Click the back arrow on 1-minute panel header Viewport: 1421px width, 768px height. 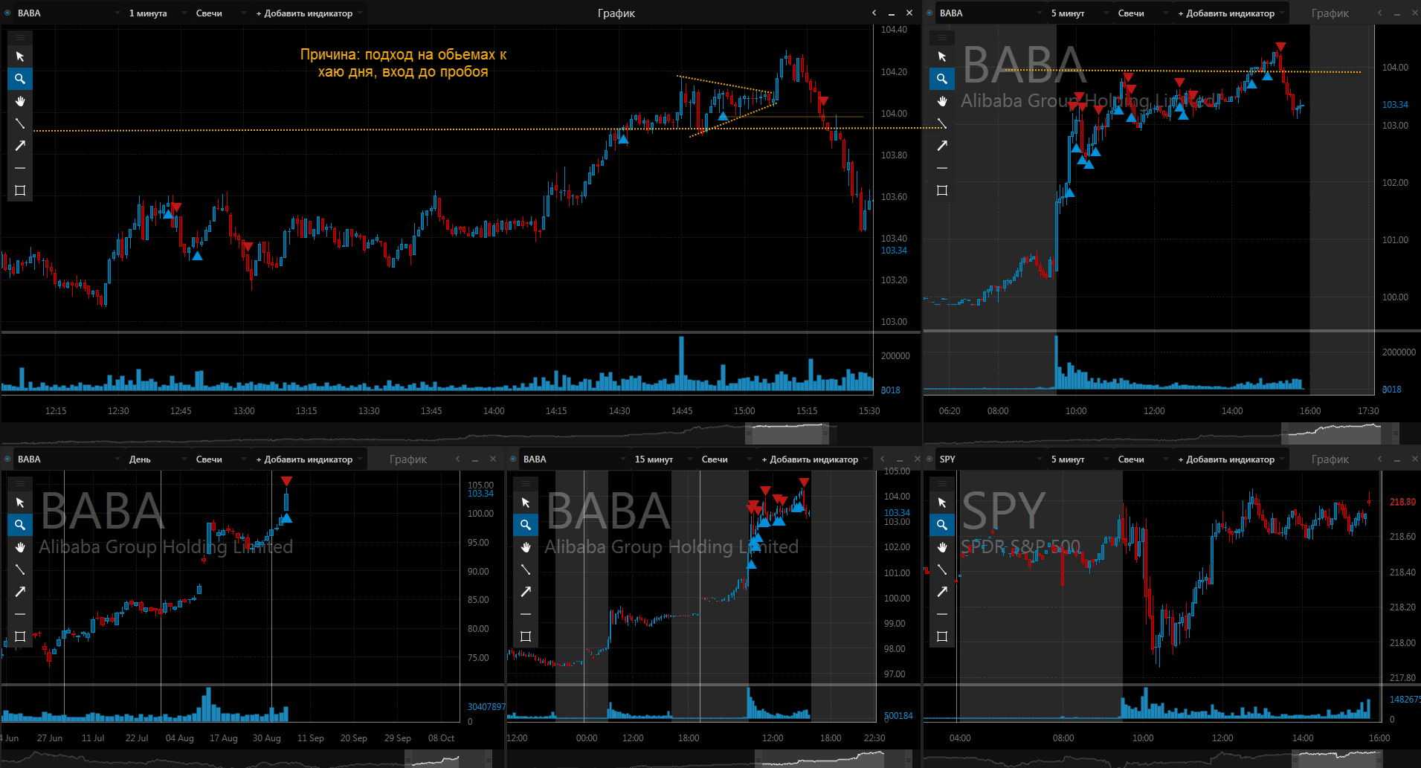[x=874, y=13]
